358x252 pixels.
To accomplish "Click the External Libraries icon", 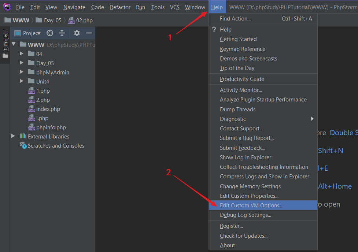I will click(23, 136).
